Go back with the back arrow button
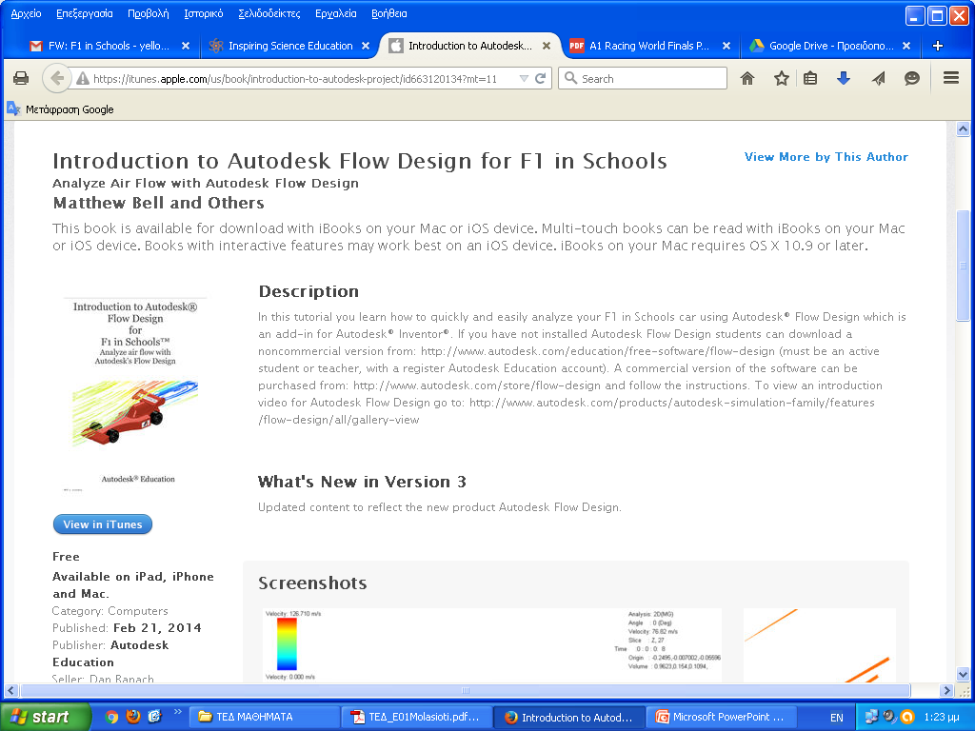This screenshot has width=975, height=731. (x=56, y=78)
